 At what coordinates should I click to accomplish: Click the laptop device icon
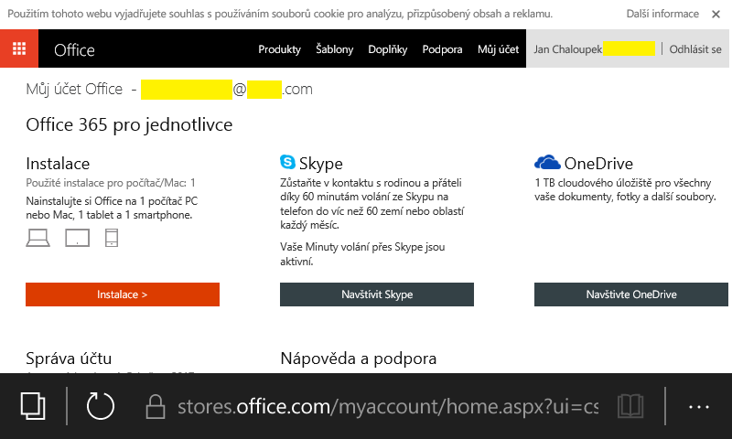(38, 238)
